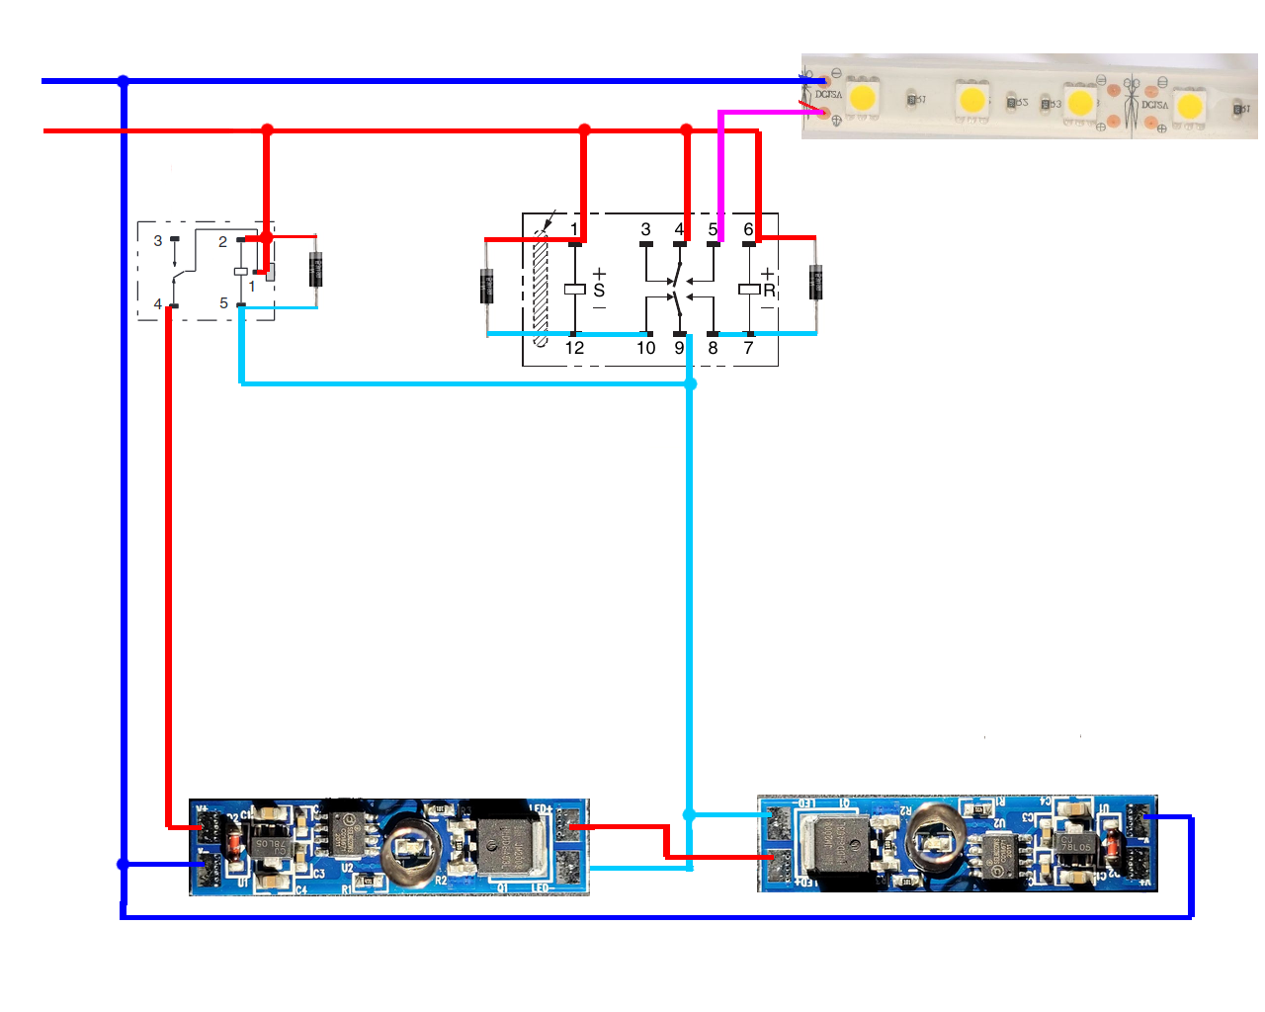Click the blue controller board wired to relay pin 4
This screenshot has width=1265, height=1012.
pyautogui.click(x=389, y=848)
